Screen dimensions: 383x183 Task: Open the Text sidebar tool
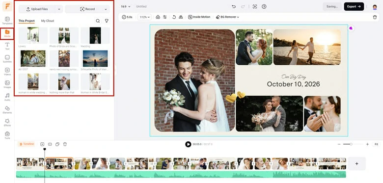(7, 46)
